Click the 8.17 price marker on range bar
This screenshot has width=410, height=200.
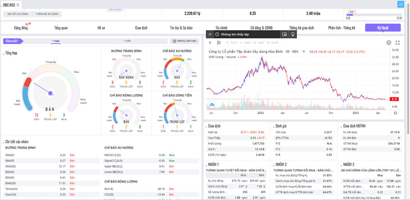[352, 12]
